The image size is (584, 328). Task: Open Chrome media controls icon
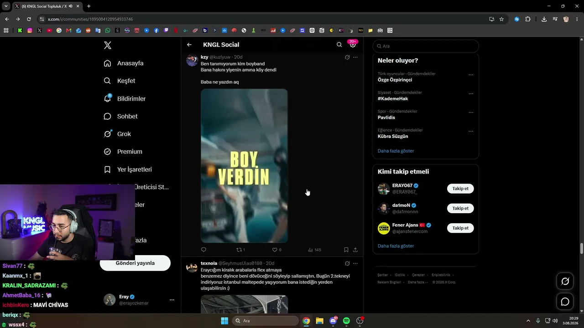tap(555, 19)
